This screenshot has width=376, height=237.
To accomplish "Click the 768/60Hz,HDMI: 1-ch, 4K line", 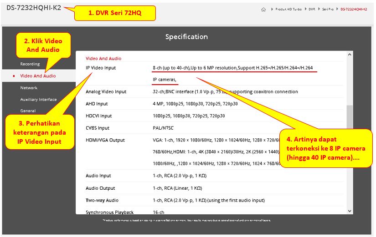I will pos(216,152).
